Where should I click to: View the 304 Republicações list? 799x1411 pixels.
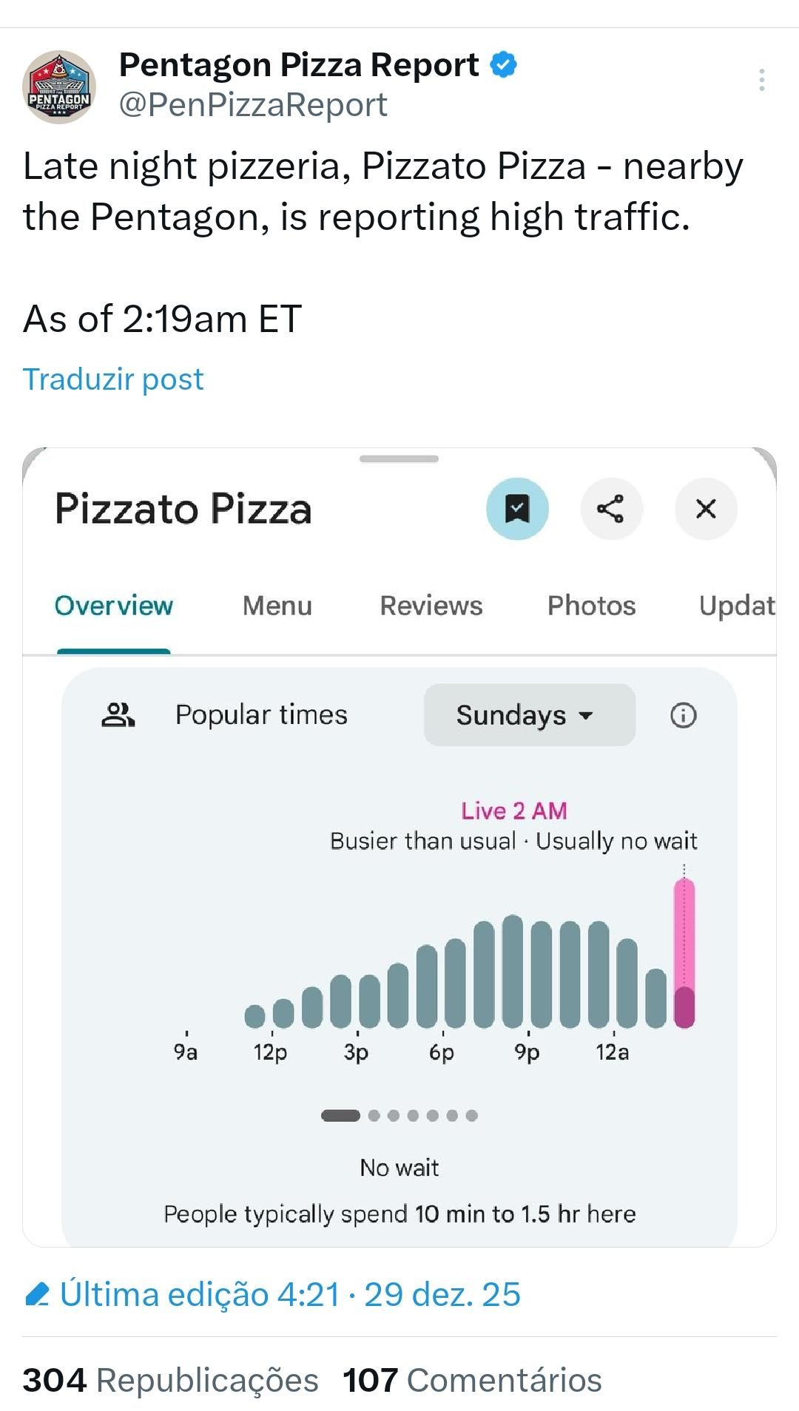pos(170,1380)
